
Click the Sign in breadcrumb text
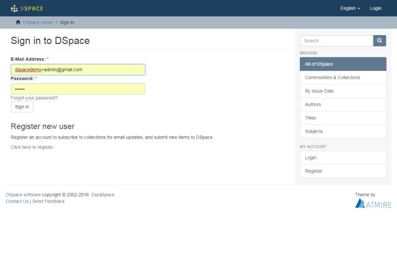click(67, 22)
